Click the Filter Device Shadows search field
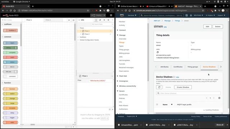This screenshot has width=230, height=129. [188, 93]
